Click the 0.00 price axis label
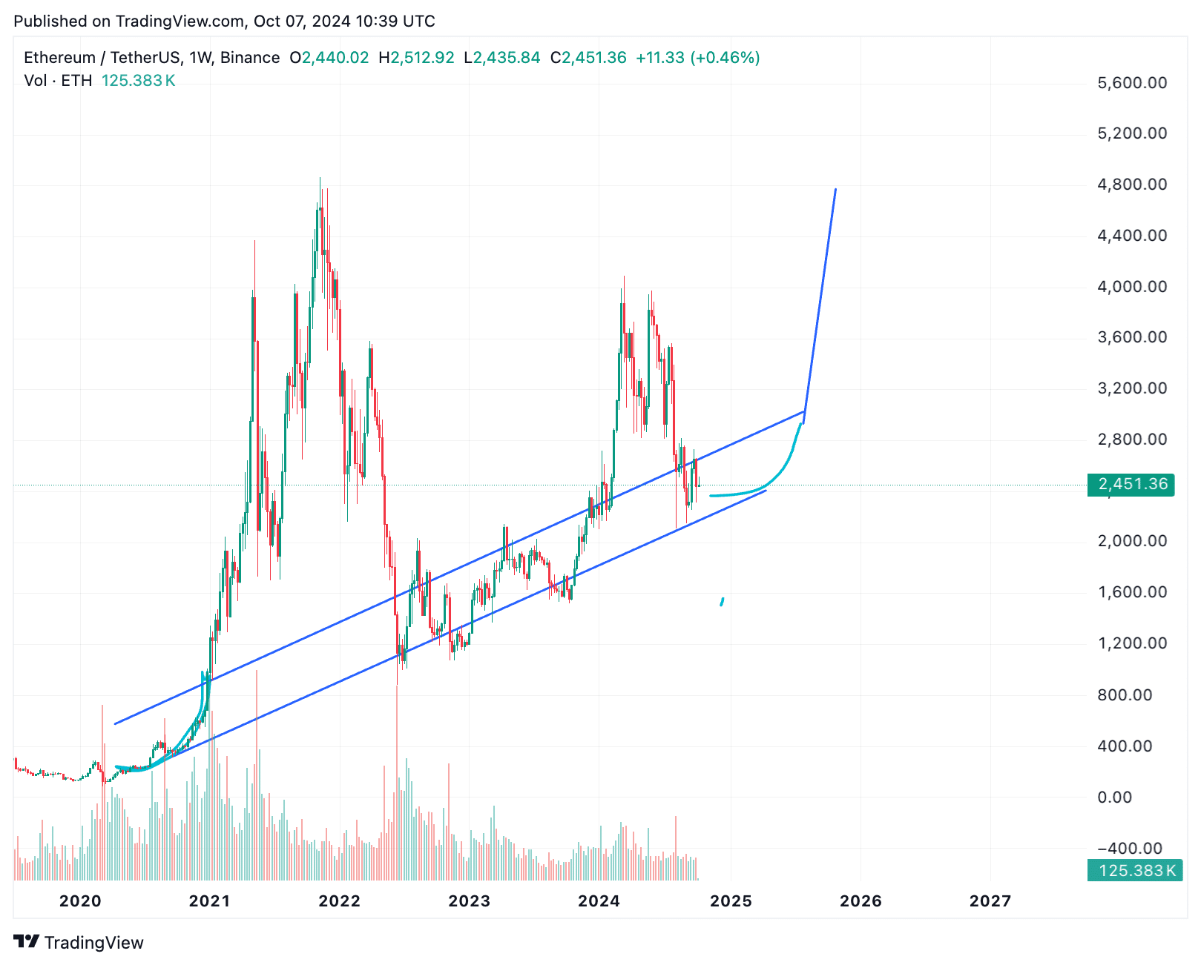The image size is (1201, 965). click(1115, 797)
